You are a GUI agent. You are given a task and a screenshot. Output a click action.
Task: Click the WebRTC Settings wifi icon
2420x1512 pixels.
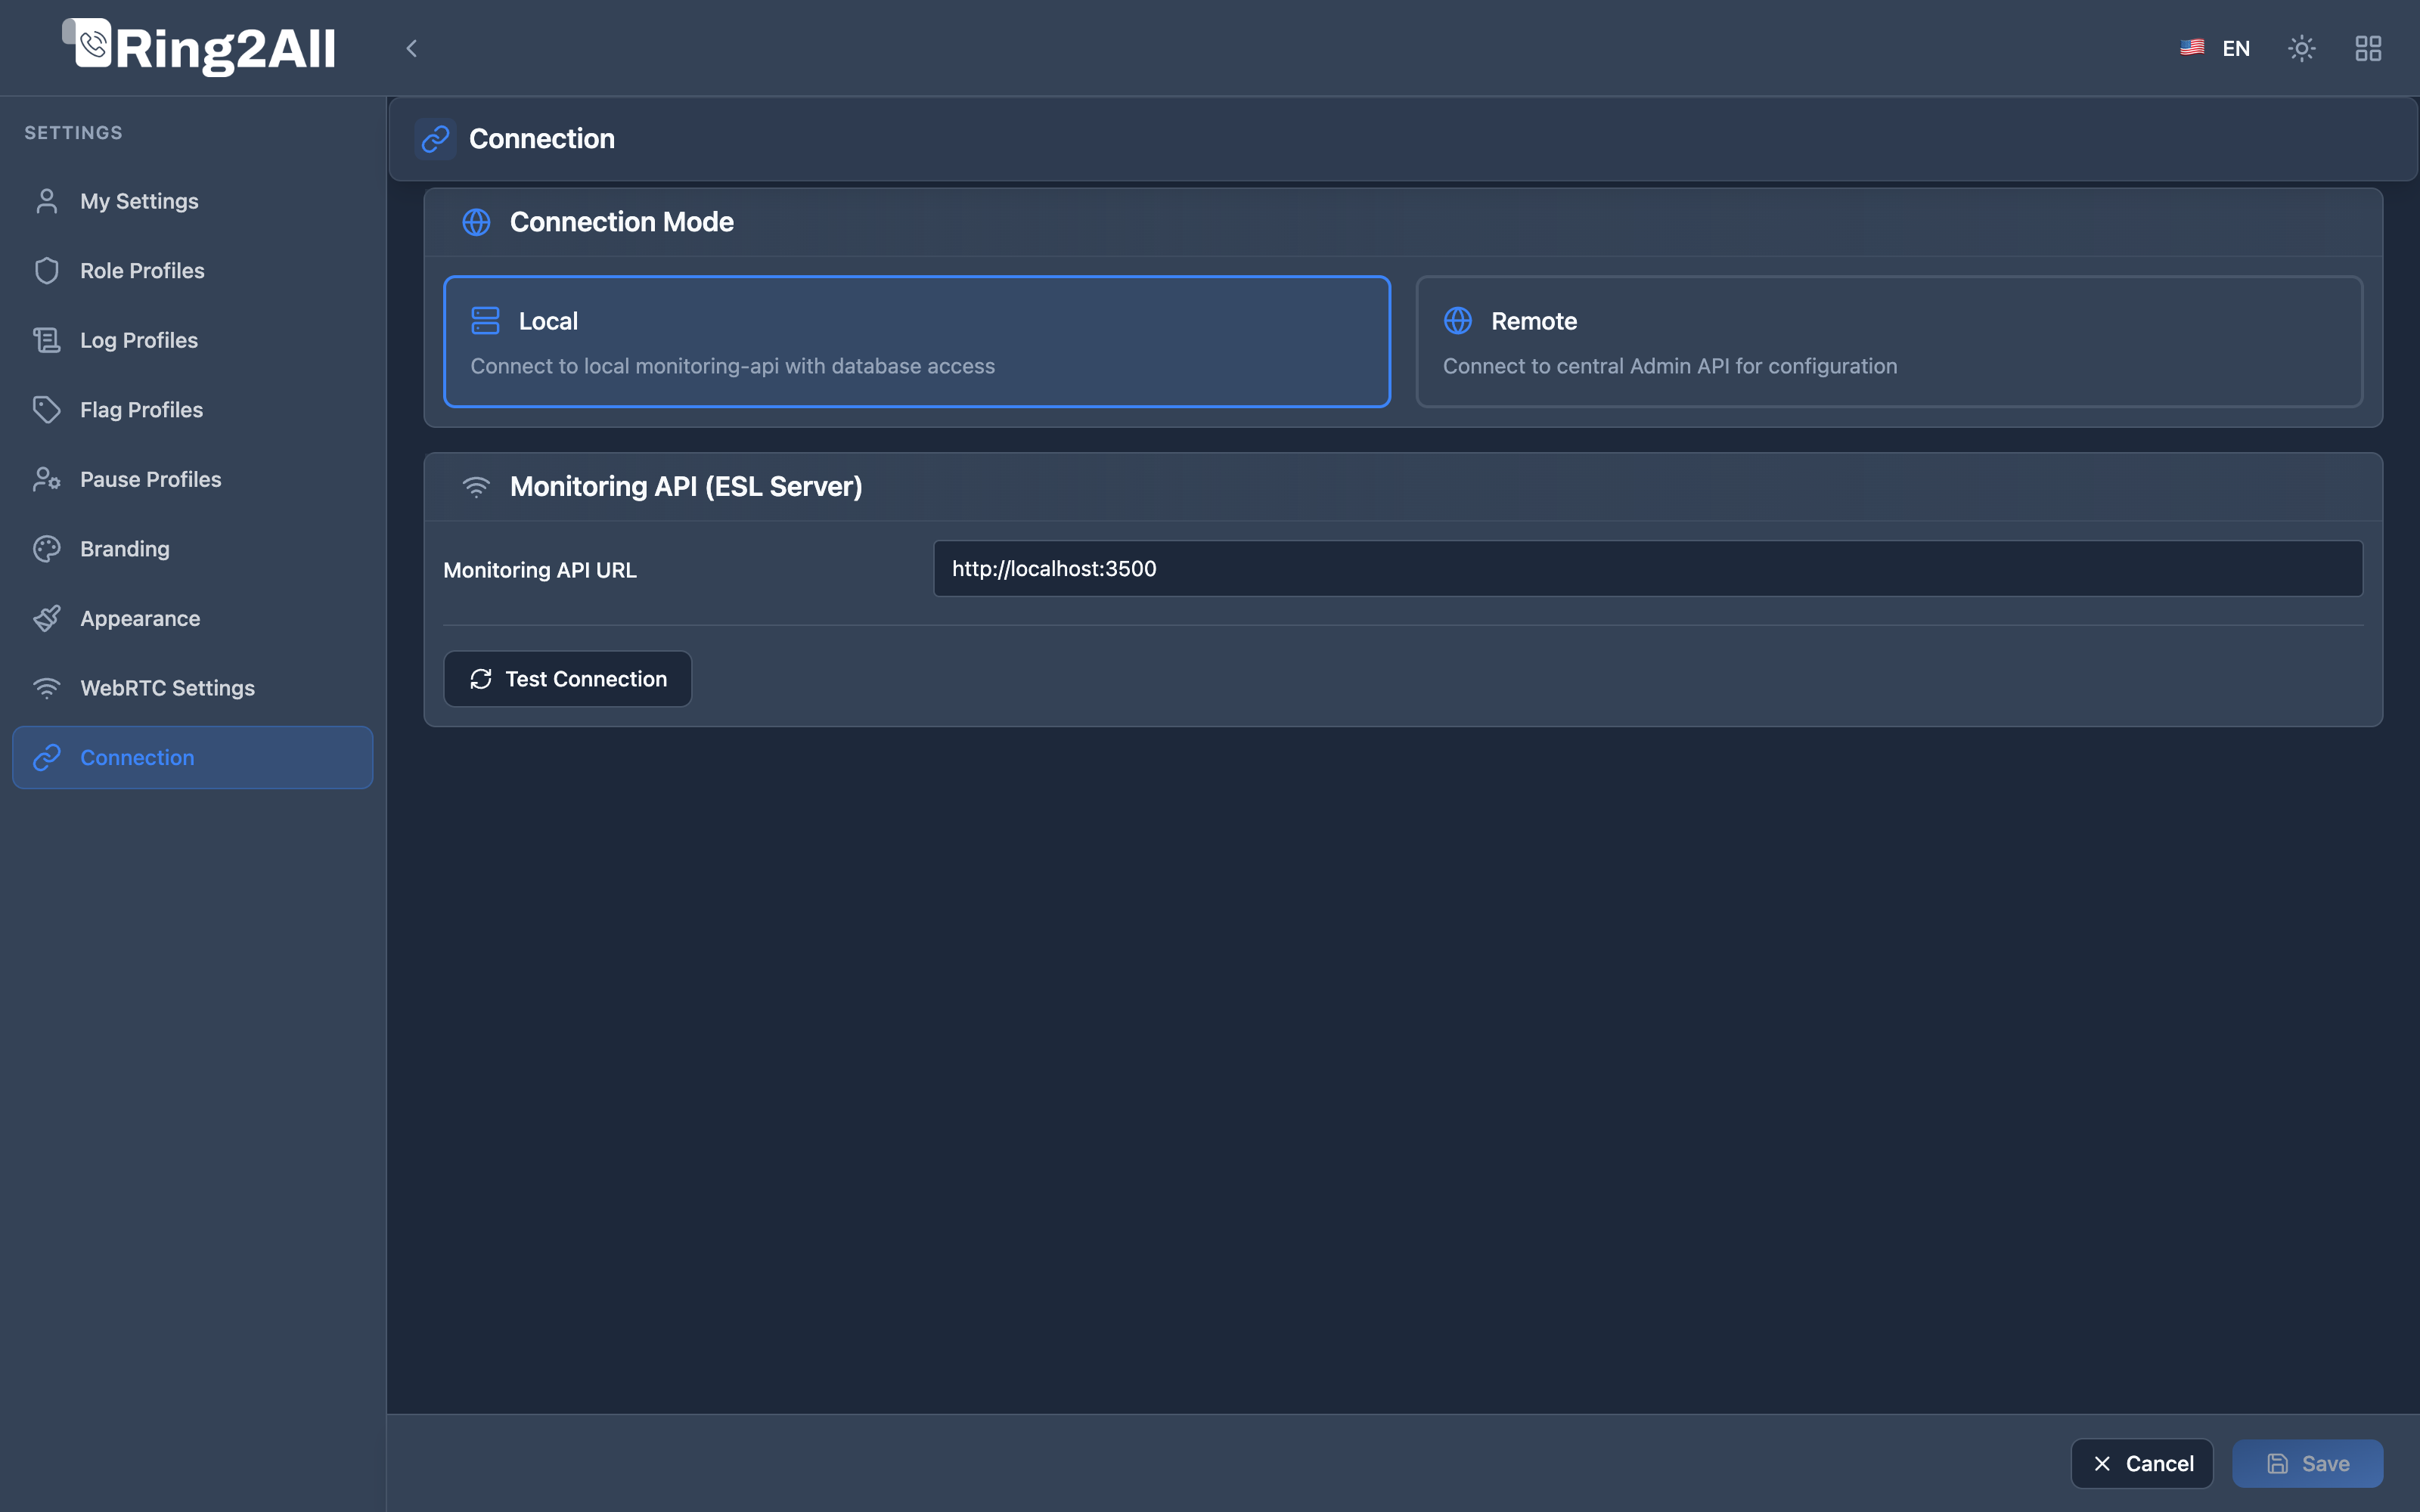[x=47, y=688]
